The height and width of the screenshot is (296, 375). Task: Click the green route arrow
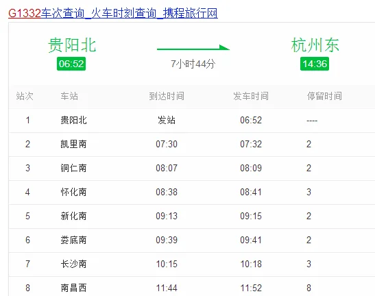coord(193,48)
